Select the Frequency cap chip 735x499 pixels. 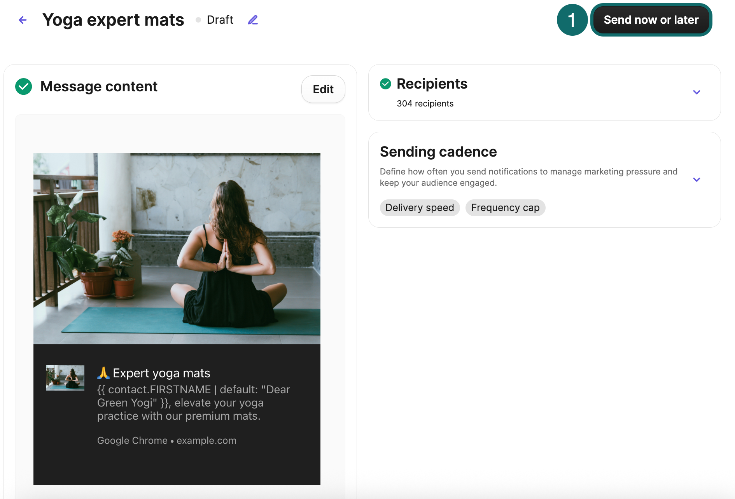click(505, 208)
